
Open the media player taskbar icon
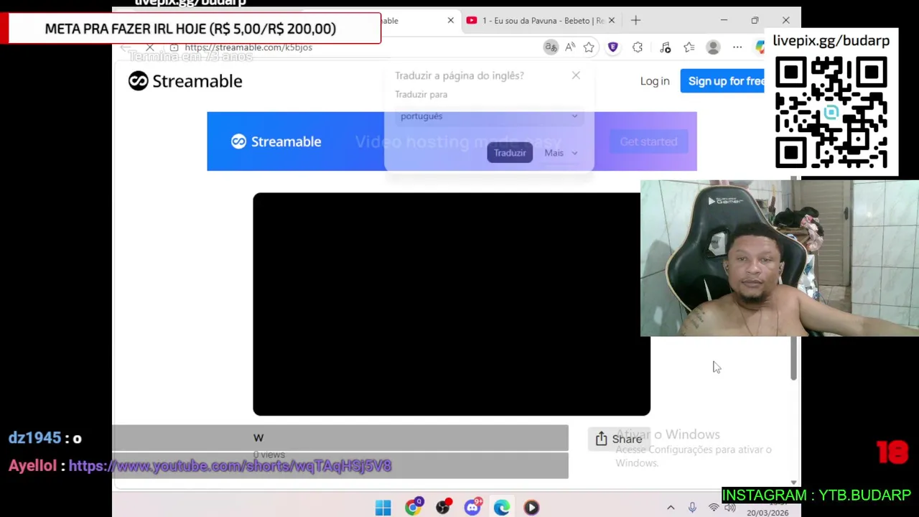(x=531, y=508)
